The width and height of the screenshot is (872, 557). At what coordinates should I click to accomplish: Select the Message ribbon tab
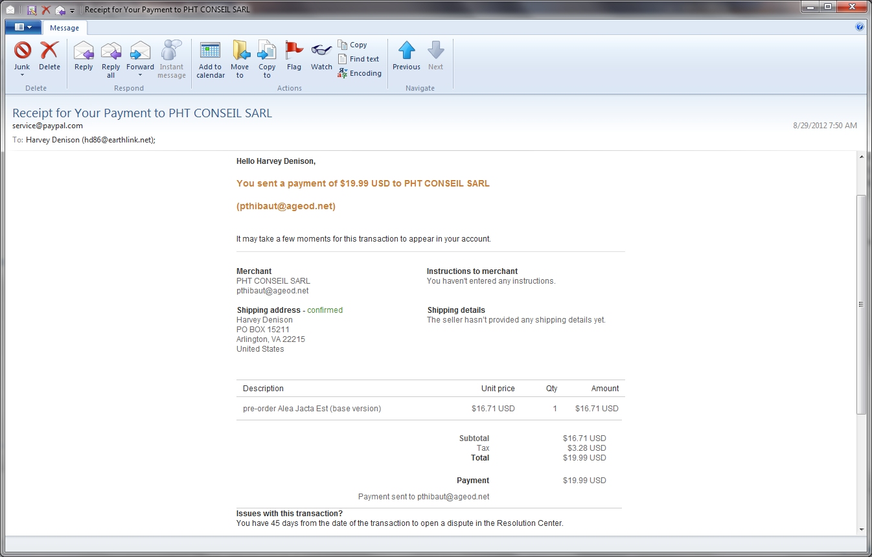pyautogui.click(x=64, y=28)
